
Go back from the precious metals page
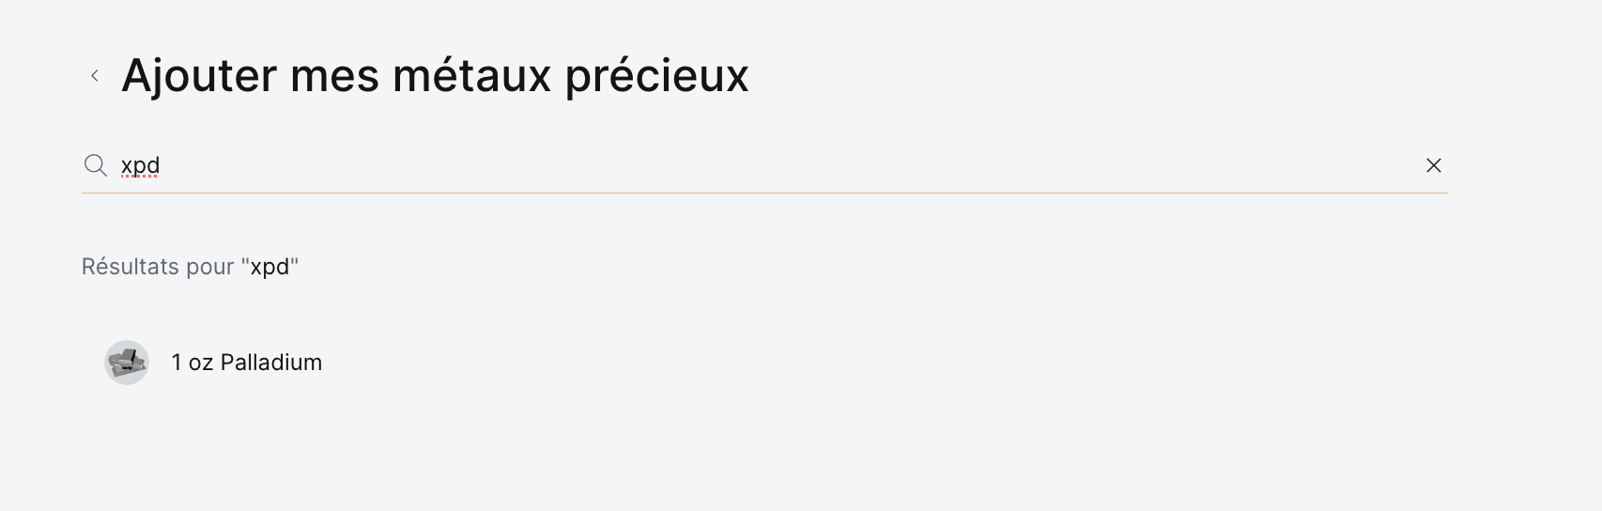(95, 76)
